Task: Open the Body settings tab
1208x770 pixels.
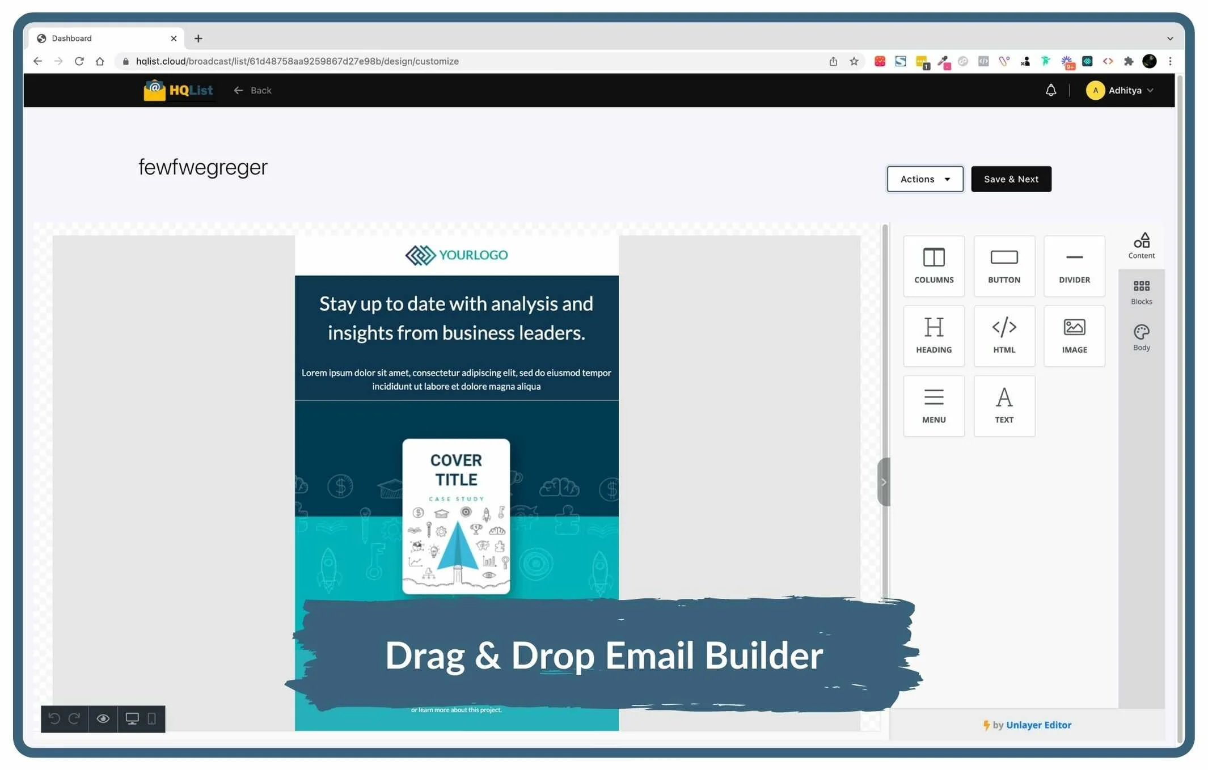Action: (1141, 338)
